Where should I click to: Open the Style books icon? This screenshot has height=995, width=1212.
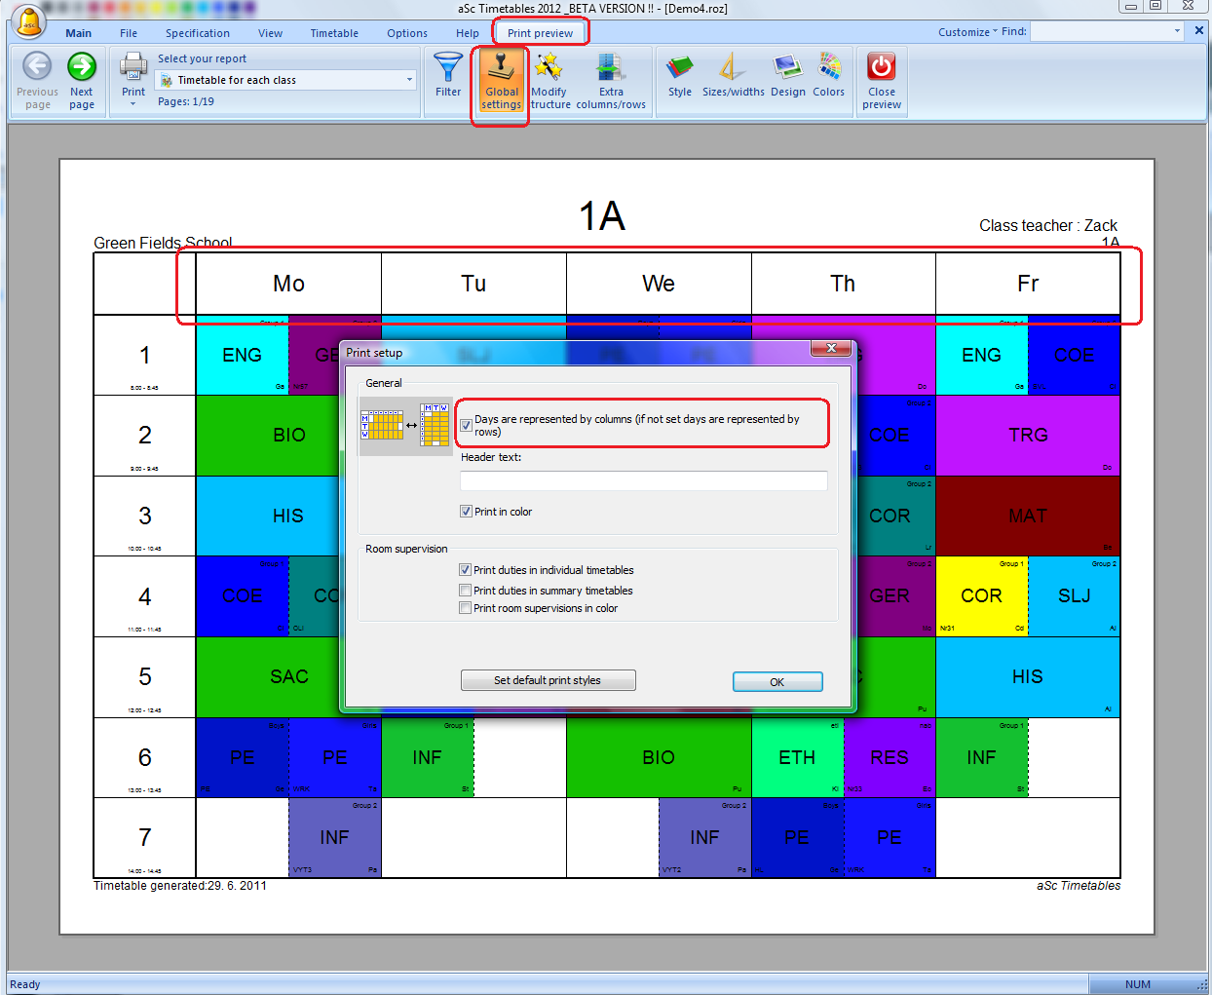pyautogui.click(x=680, y=68)
